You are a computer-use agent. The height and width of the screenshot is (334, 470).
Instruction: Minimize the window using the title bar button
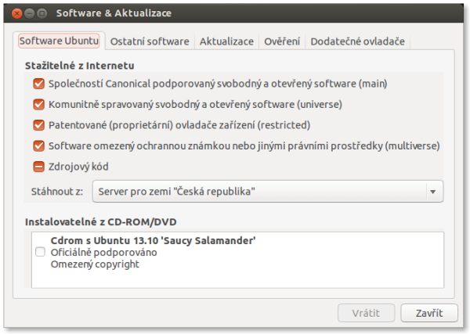click(x=27, y=13)
